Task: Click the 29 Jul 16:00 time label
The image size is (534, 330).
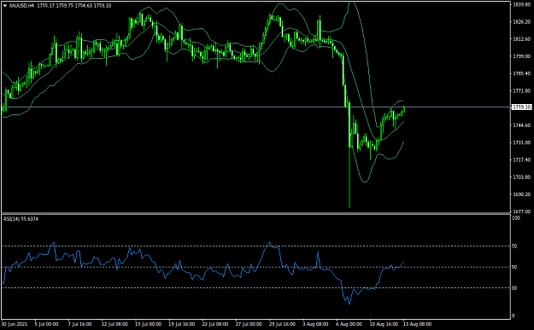Action: [282, 324]
